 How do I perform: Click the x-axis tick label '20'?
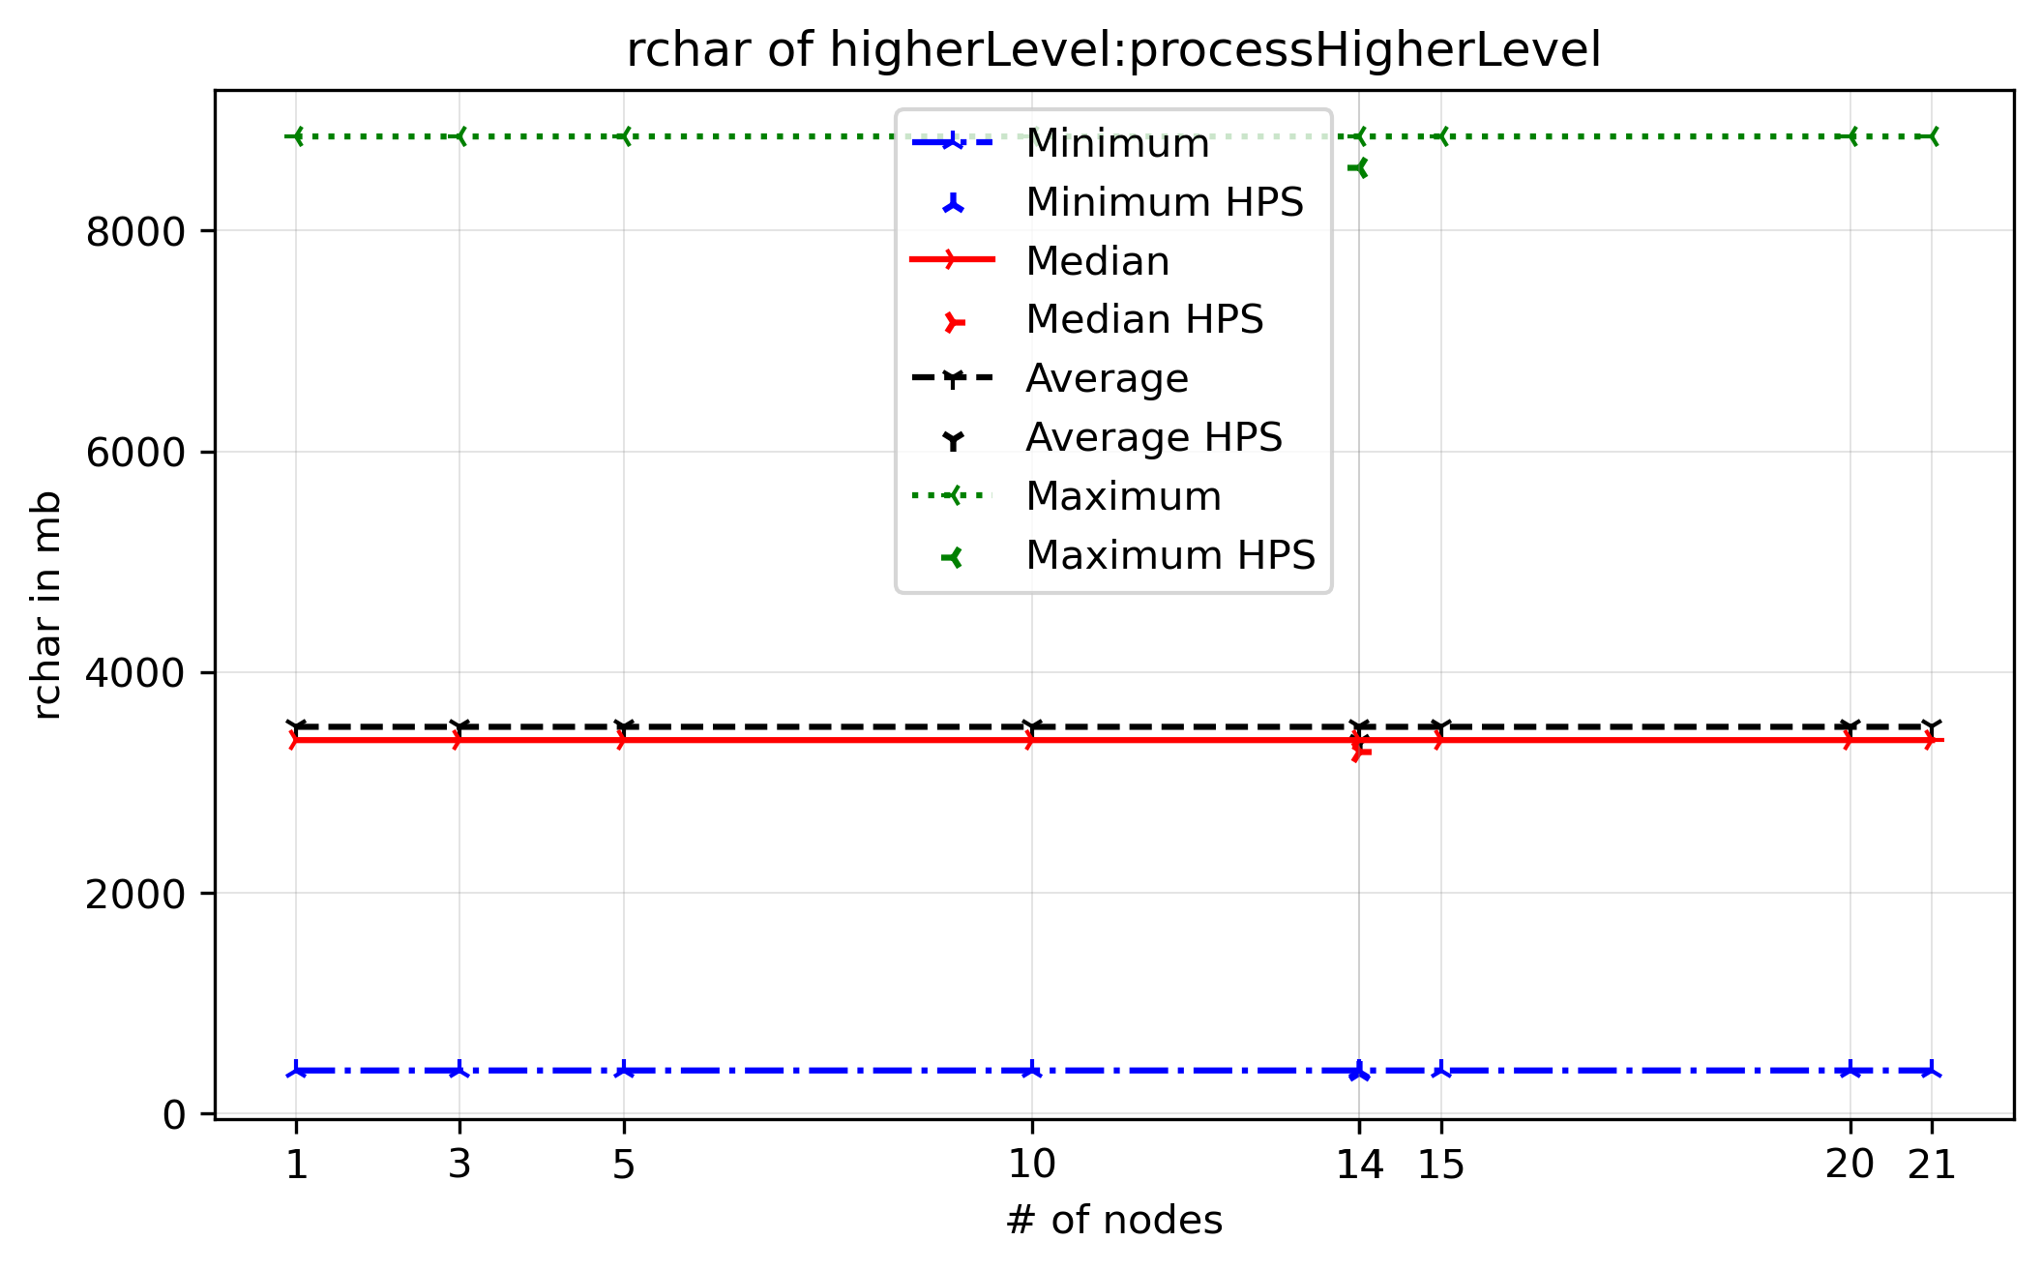pyautogui.click(x=1850, y=1165)
